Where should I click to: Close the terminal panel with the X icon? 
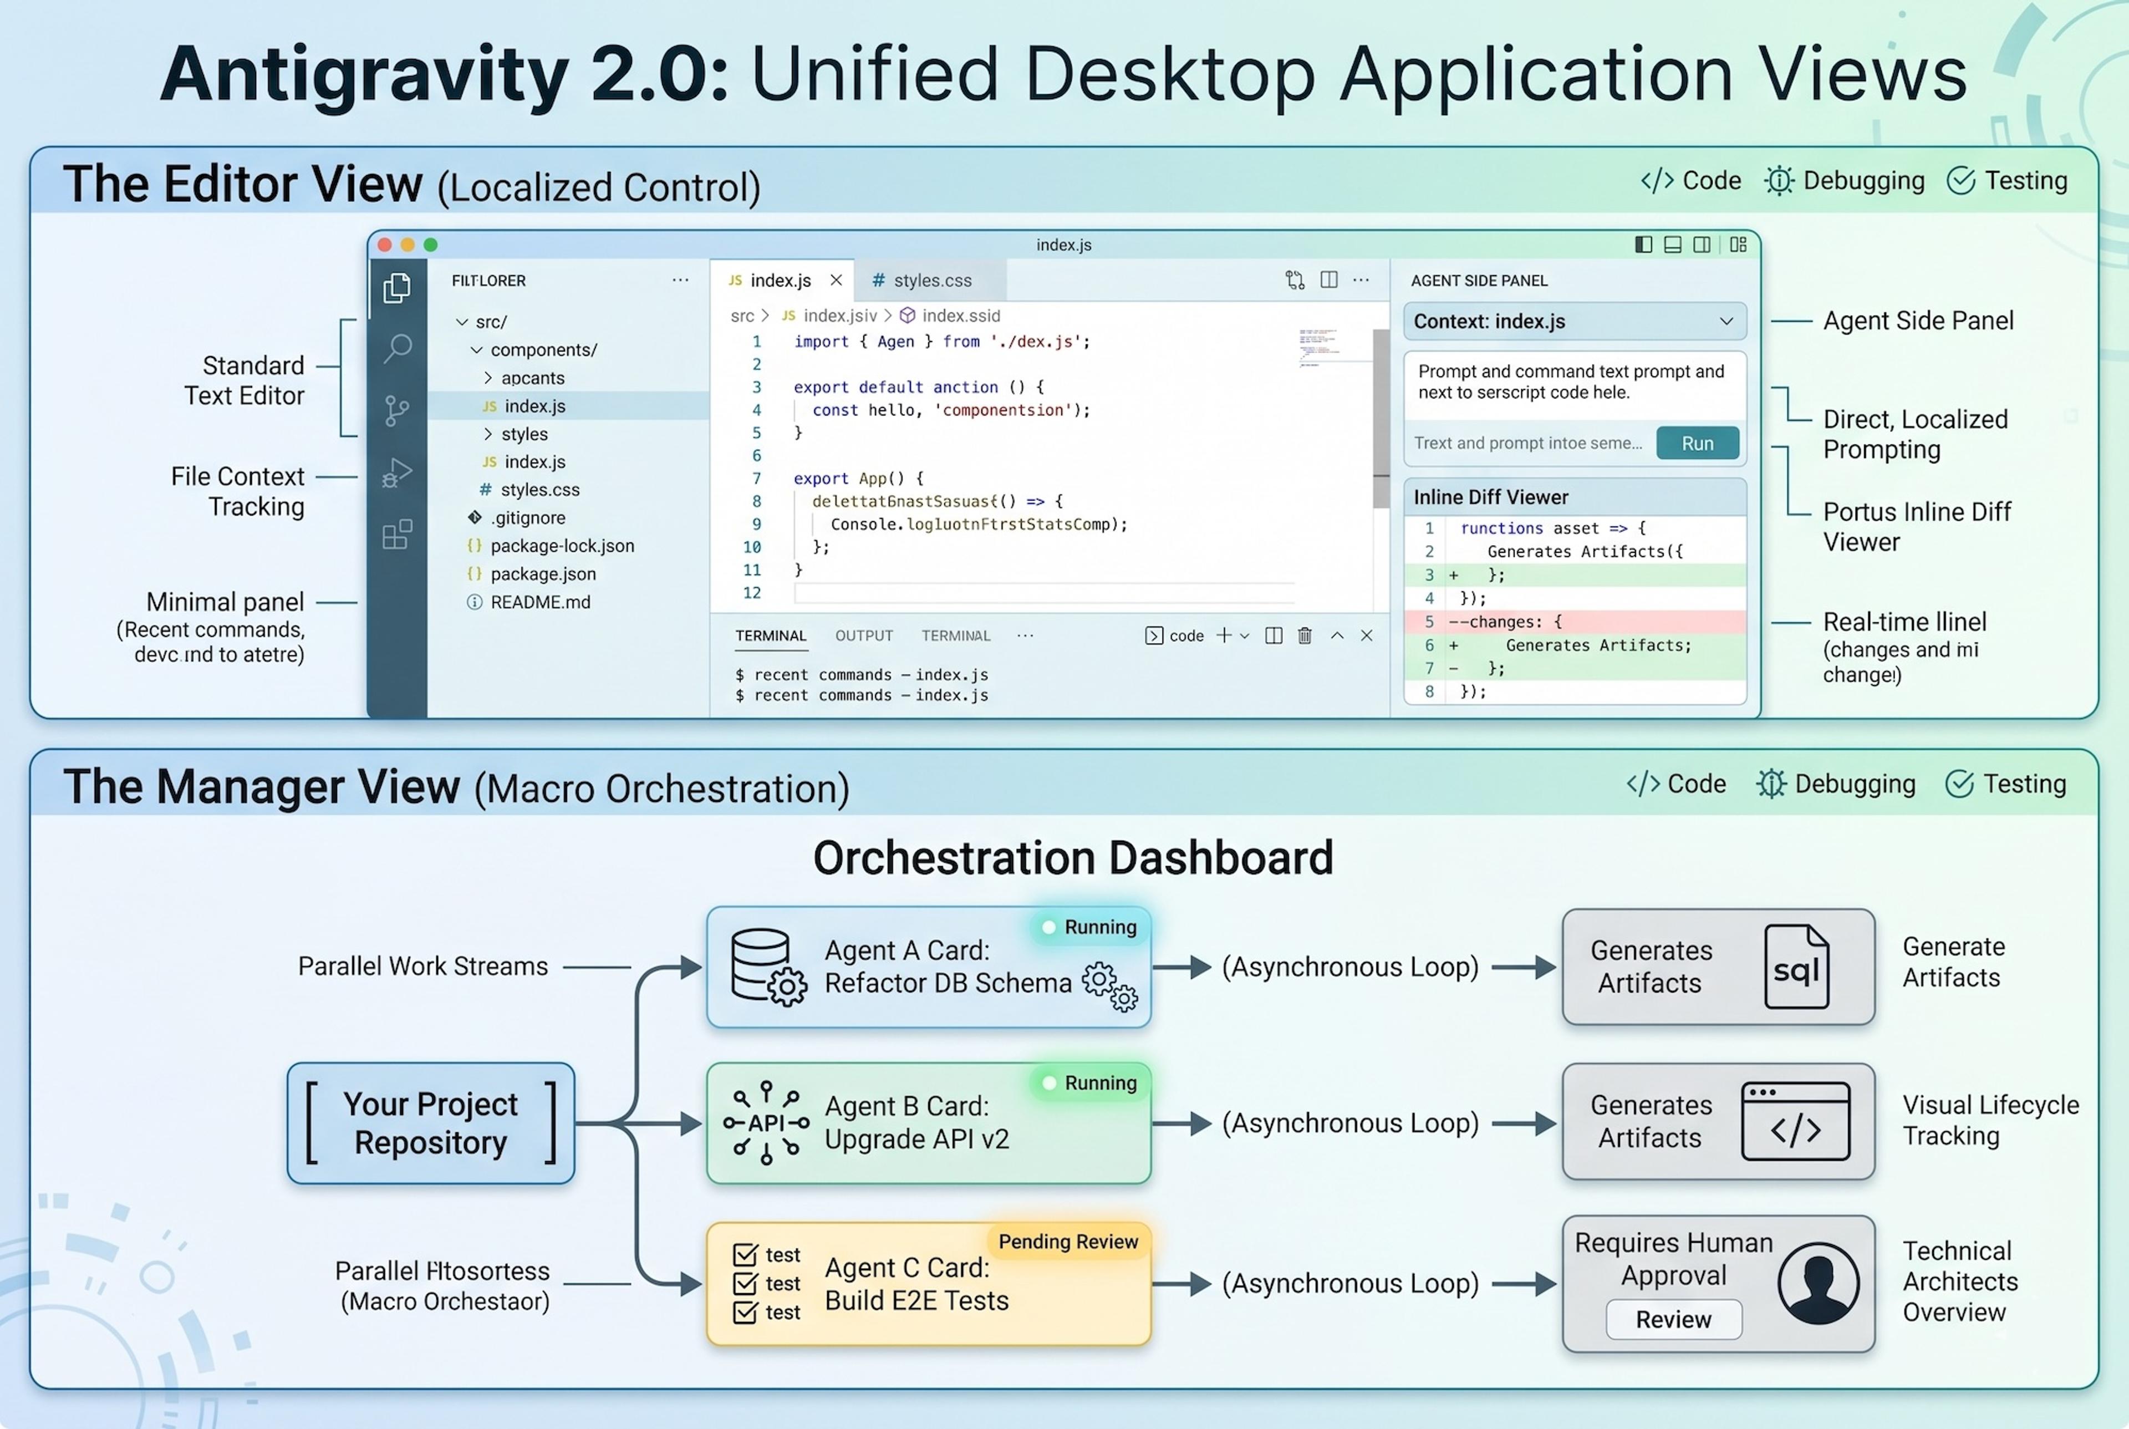click(1367, 635)
